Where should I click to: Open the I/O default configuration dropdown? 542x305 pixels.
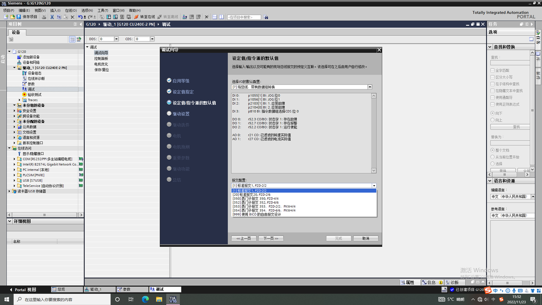coord(370,87)
